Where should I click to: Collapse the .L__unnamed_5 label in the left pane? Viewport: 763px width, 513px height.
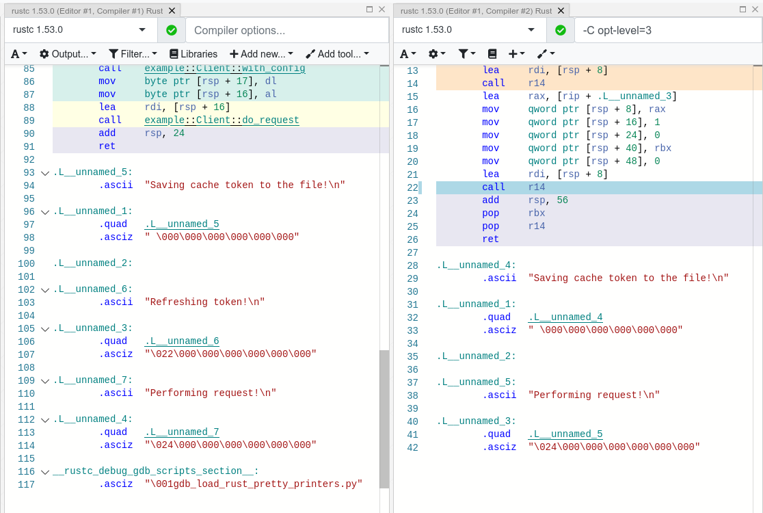coord(44,172)
